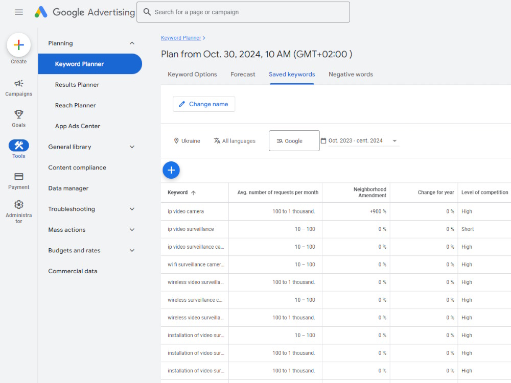Click the Ukraine location pin icon
This screenshot has height=383, width=511.
(176, 141)
